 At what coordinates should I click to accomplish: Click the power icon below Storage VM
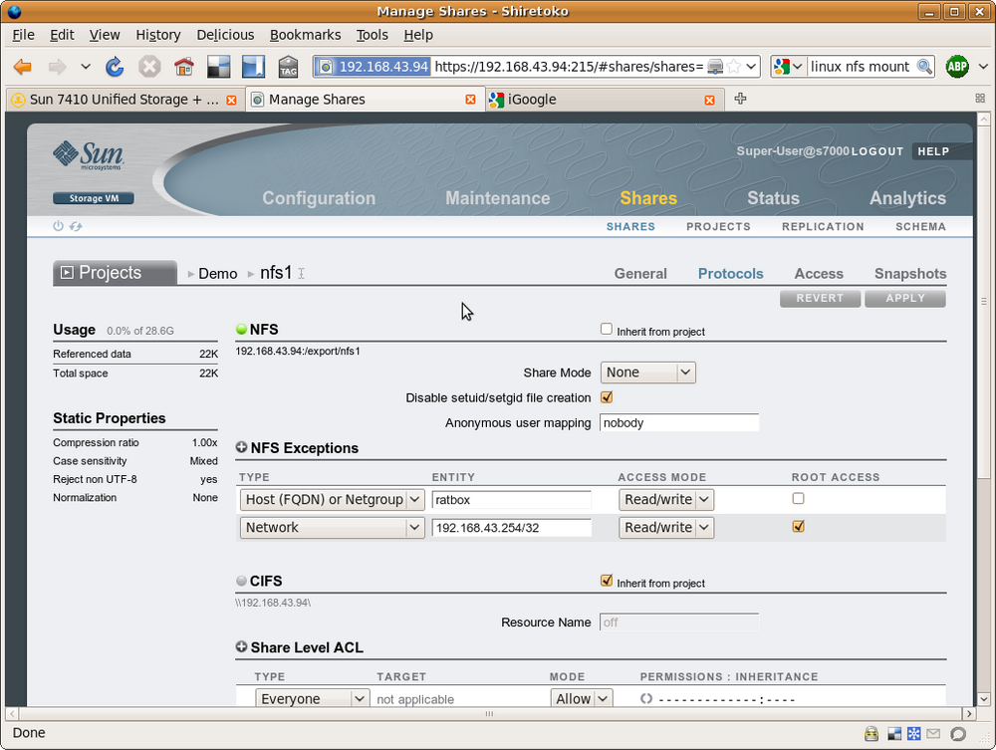click(x=58, y=226)
